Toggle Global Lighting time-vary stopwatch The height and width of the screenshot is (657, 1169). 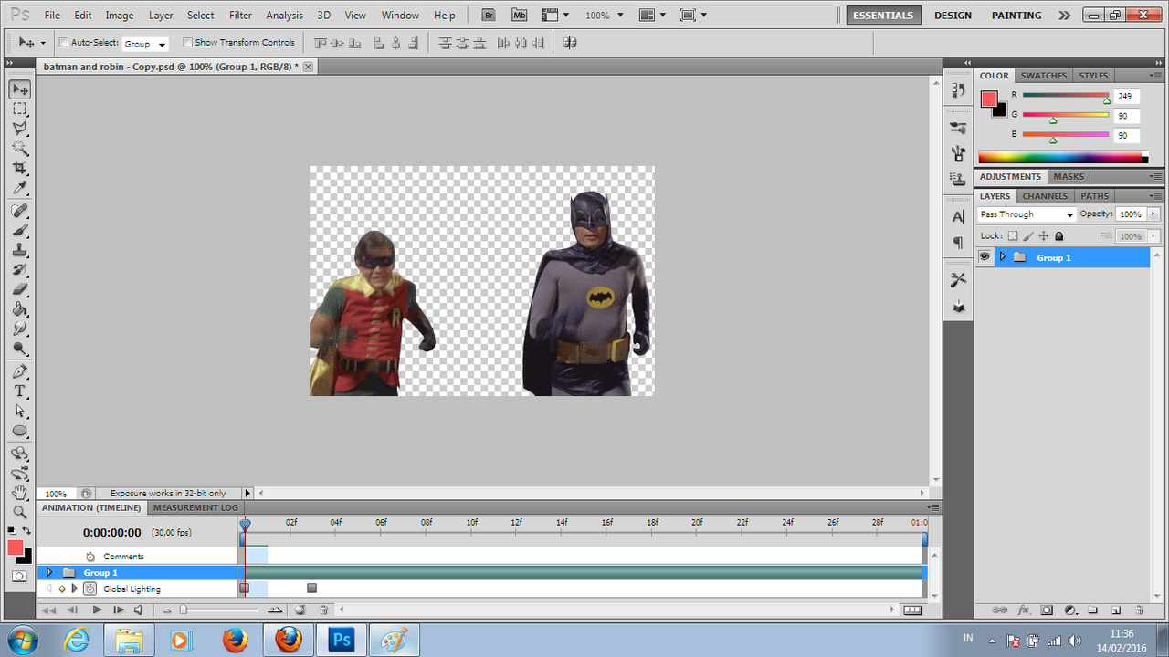pyautogui.click(x=90, y=589)
